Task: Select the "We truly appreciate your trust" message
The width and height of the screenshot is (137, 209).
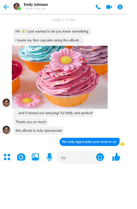Action: 89,142
